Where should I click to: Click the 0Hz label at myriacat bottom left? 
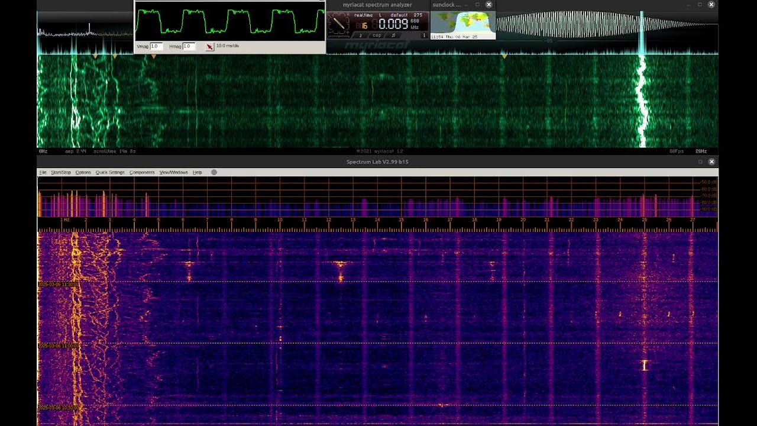43,151
